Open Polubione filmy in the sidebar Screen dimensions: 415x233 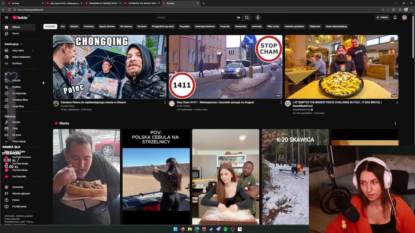click(19, 100)
